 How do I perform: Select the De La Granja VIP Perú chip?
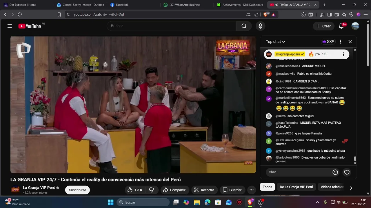point(296,187)
